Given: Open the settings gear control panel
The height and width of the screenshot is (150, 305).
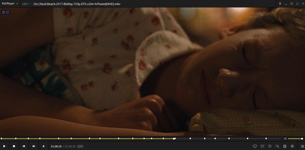Looking at the screenshot, I should tap(292, 146).
